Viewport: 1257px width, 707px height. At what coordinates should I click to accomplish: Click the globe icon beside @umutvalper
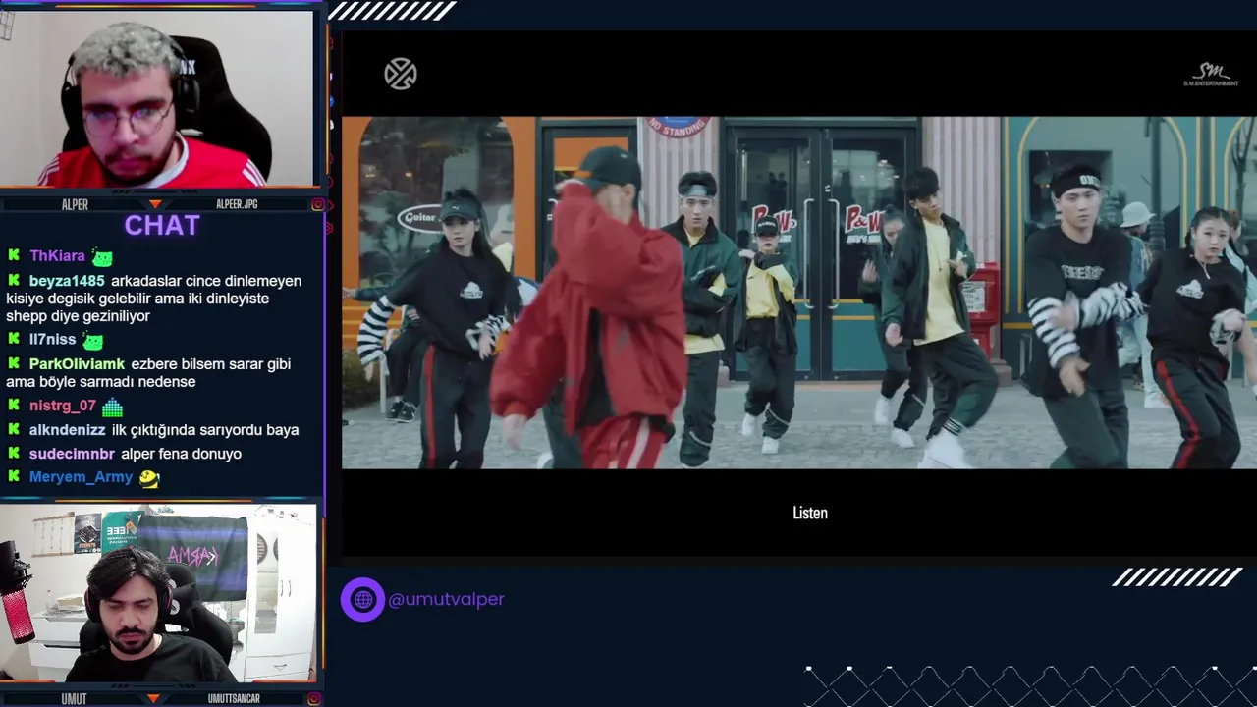pyautogui.click(x=362, y=599)
